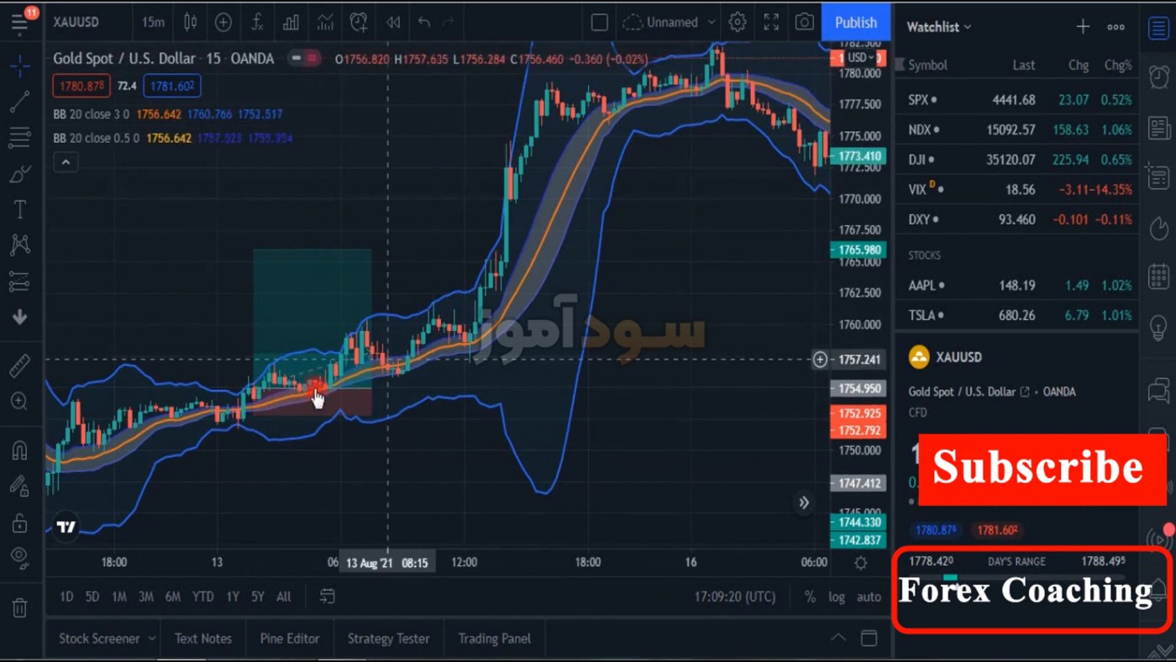Screen dimensions: 1176x662
Task: Open the Strategy Tester tab
Action: tap(388, 638)
